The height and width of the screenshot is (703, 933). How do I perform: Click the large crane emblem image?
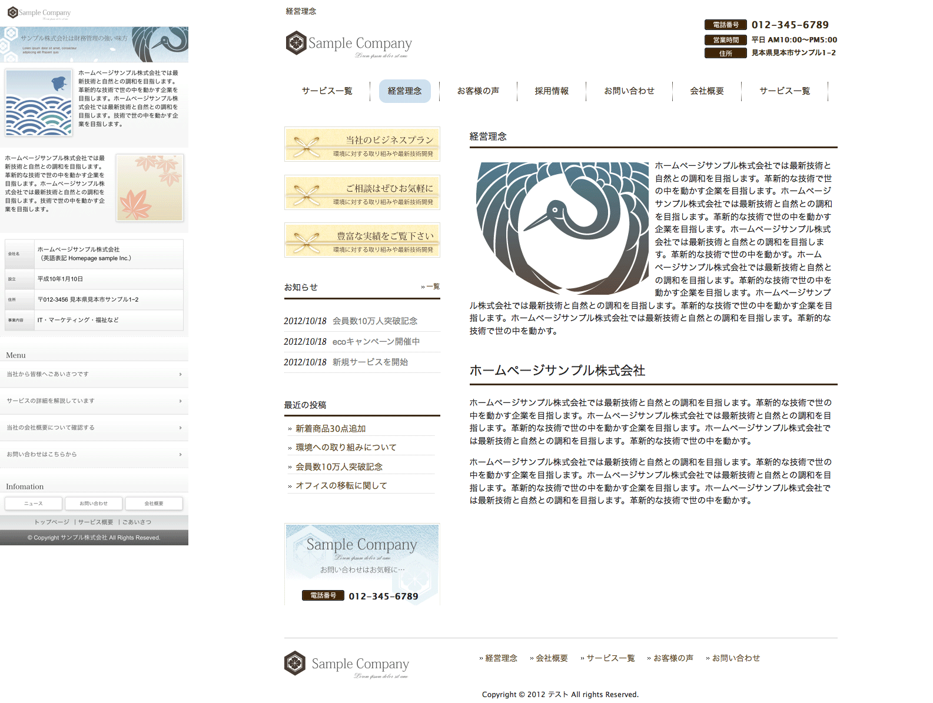click(562, 228)
